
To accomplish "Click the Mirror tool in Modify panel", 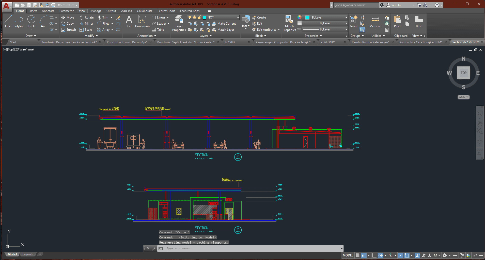I will point(86,24).
